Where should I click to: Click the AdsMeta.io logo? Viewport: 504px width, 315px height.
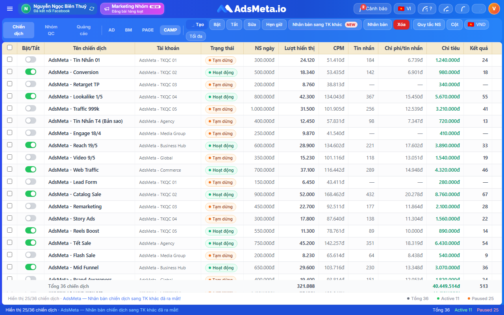(x=252, y=9)
